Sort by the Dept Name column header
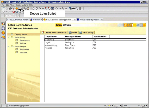The height and width of the screenshot is (108, 149). [55, 37]
